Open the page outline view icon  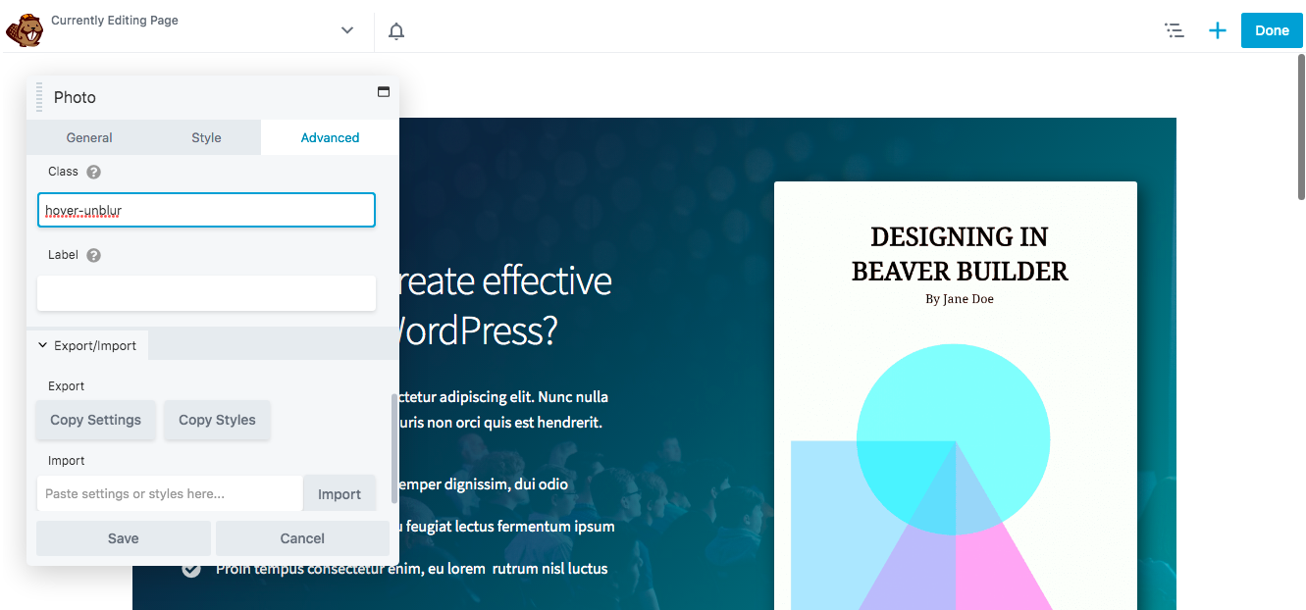tap(1175, 30)
